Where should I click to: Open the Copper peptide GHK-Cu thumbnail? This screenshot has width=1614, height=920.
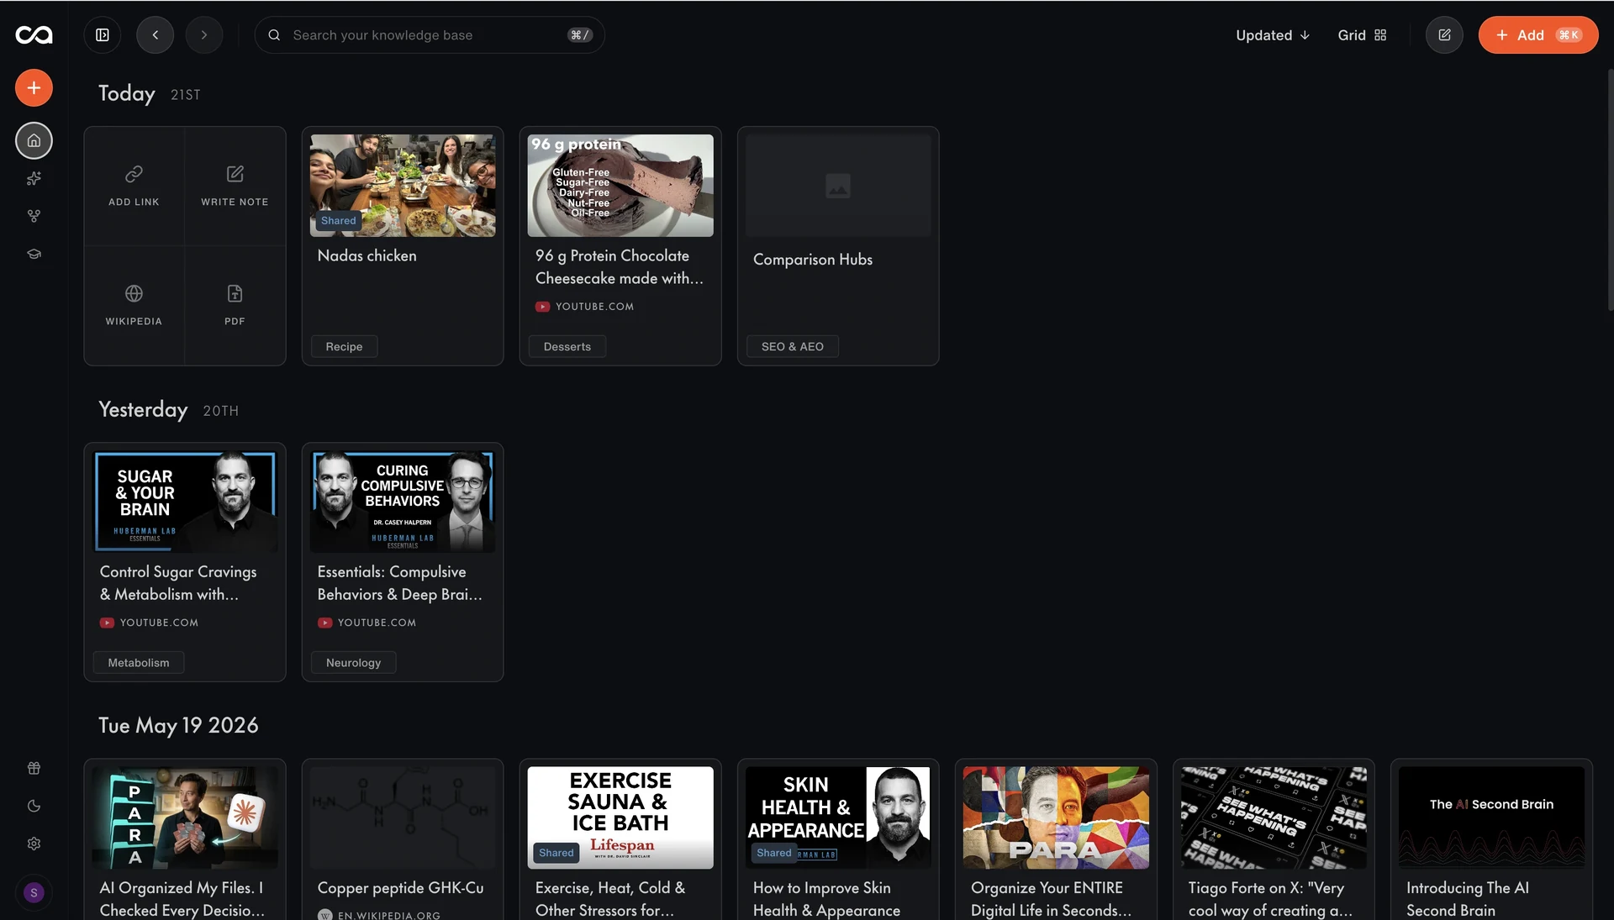click(403, 817)
